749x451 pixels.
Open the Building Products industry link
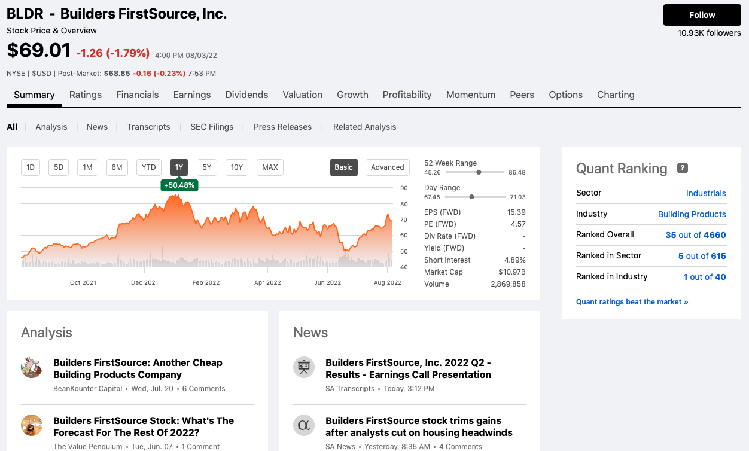(692, 214)
